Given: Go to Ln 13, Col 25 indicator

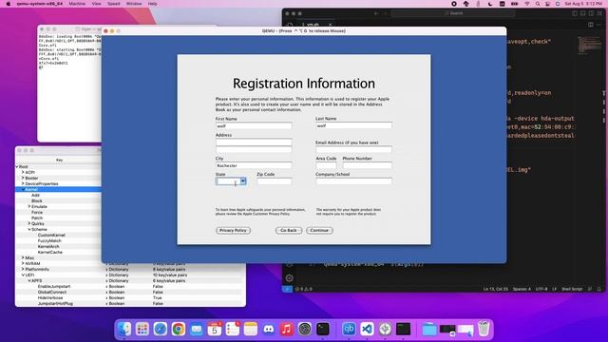Looking at the screenshot, I should coord(495,289).
